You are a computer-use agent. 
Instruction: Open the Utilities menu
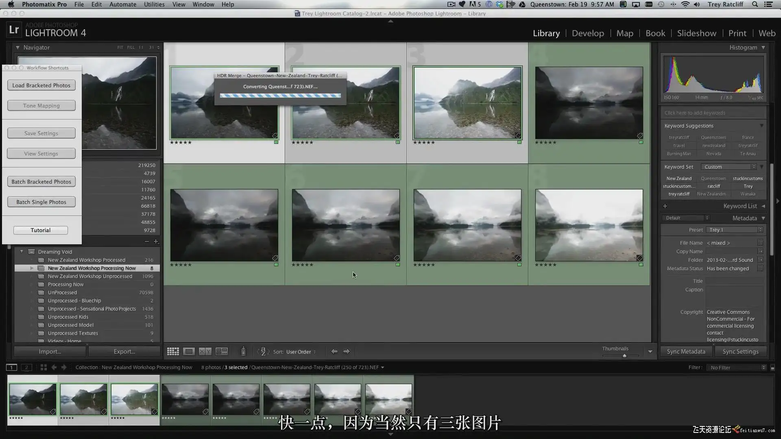(x=154, y=4)
